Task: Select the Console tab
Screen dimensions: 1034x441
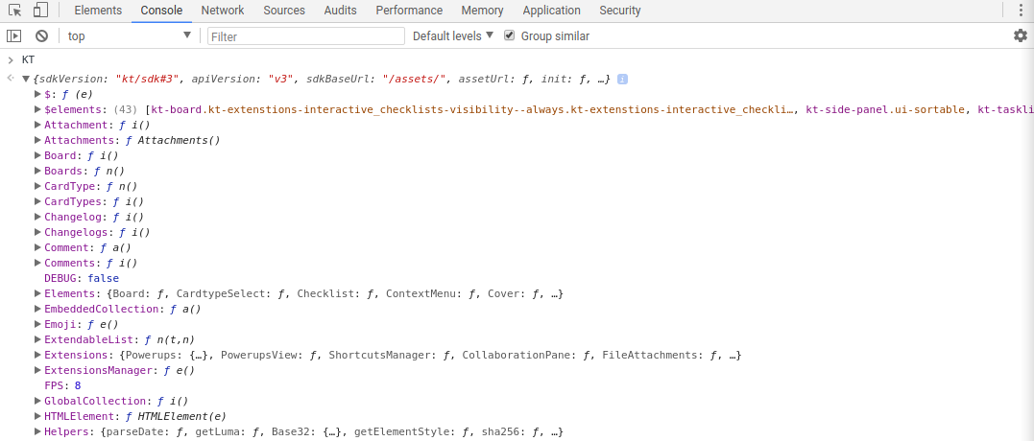Action: 161,11
